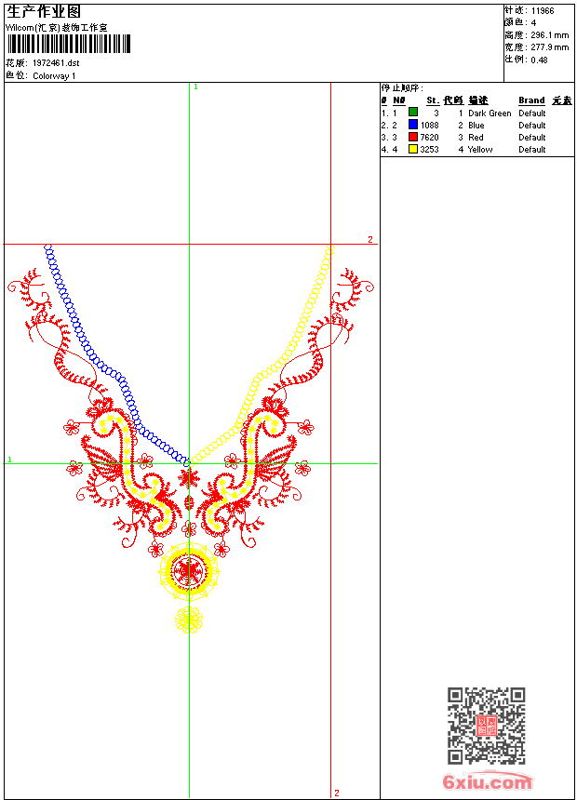Click the Dark Green thread color swatch
The height and width of the screenshot is (800, 577).
(412, 113)
